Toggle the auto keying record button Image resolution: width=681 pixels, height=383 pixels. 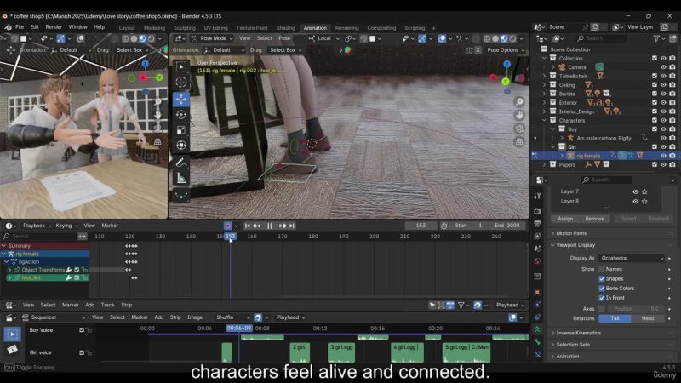pos(228,226)
